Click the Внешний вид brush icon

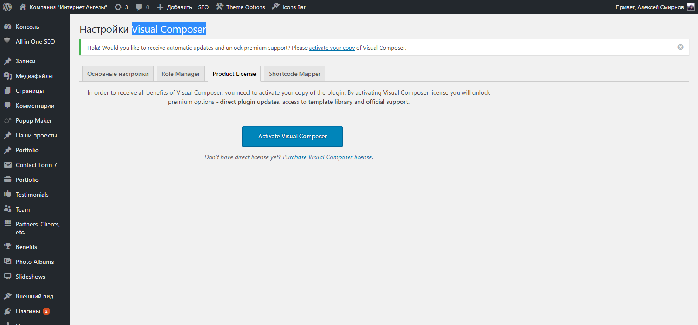8,296
